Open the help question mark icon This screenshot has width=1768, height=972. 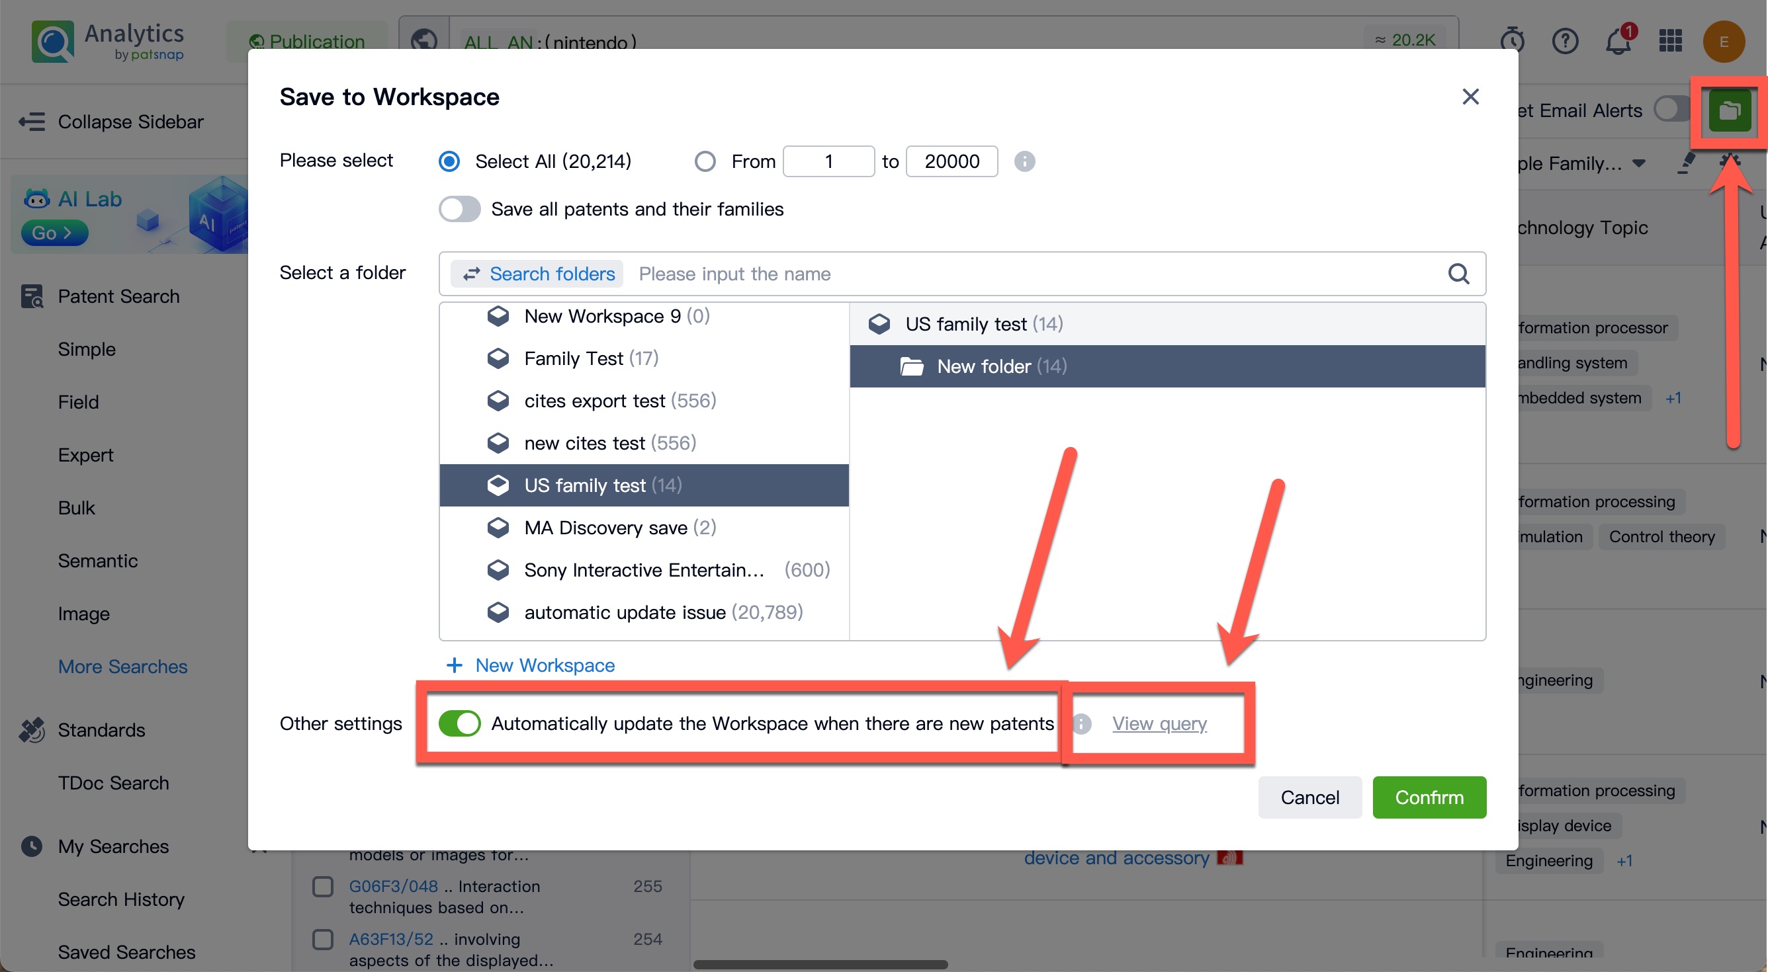pyautogui.click(x=1564, y=42)
